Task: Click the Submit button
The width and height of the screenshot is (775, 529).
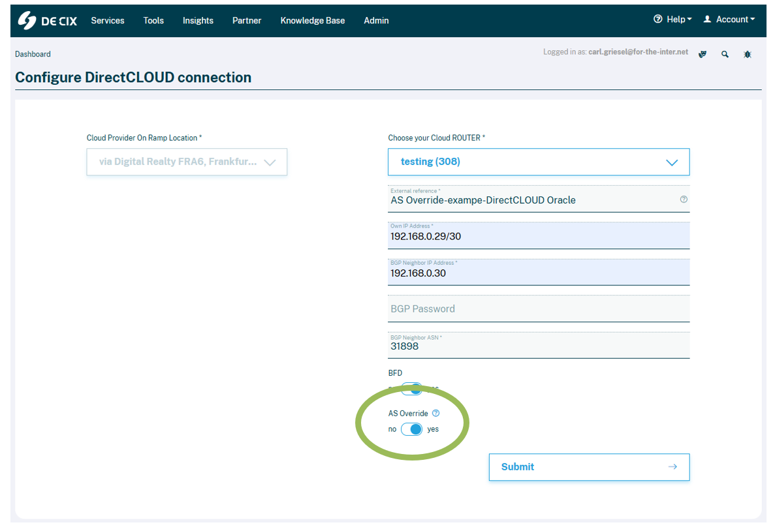Action: click(589, 467)
